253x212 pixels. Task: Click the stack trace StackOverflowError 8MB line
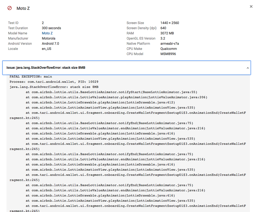[x=54, y=87]
